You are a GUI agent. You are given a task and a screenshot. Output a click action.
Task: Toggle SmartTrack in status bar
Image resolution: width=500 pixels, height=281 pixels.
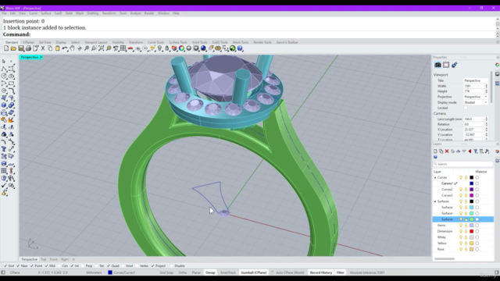point(227,272)
